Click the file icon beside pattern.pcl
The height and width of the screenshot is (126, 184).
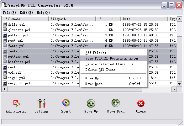[5, 56]
